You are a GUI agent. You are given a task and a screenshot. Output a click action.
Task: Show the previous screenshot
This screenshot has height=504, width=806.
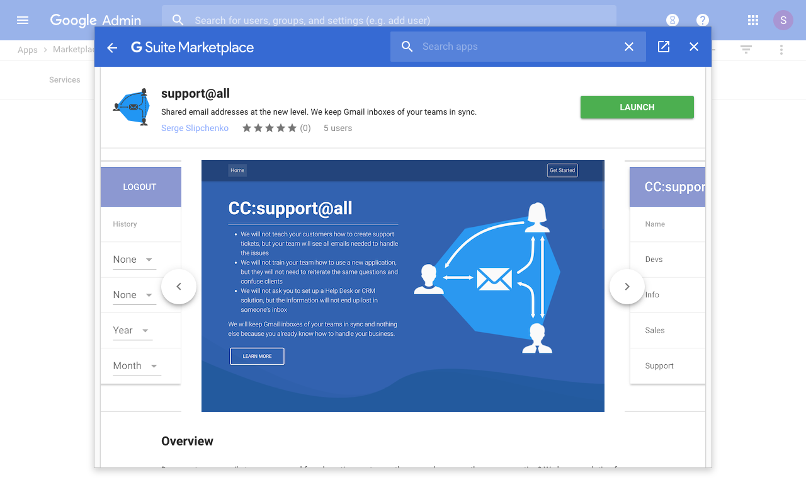point(179,287)
